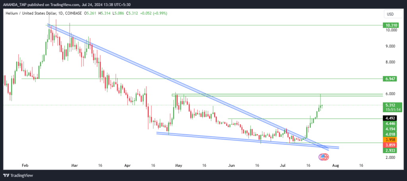Viewport: 407px width, 181px height.
Task: Click the 4.446 green price label
Action: tap(390, 124)
